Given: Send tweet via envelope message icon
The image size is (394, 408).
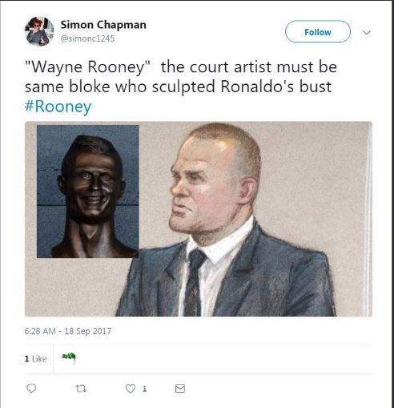Looking at the screenshot, I should tap(180, 388).
